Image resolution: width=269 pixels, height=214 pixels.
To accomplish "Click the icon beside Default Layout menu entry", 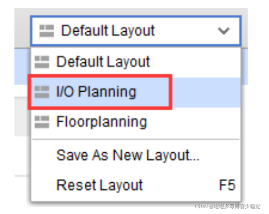I will [x=42, y=62].
